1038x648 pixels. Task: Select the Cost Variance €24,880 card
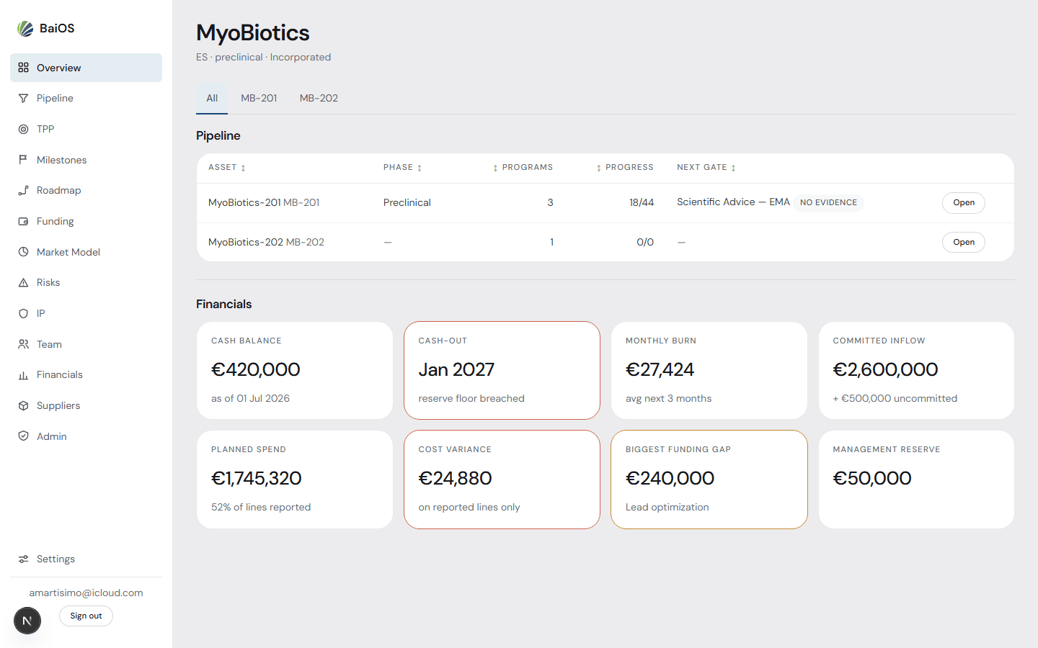click(502, 480)
